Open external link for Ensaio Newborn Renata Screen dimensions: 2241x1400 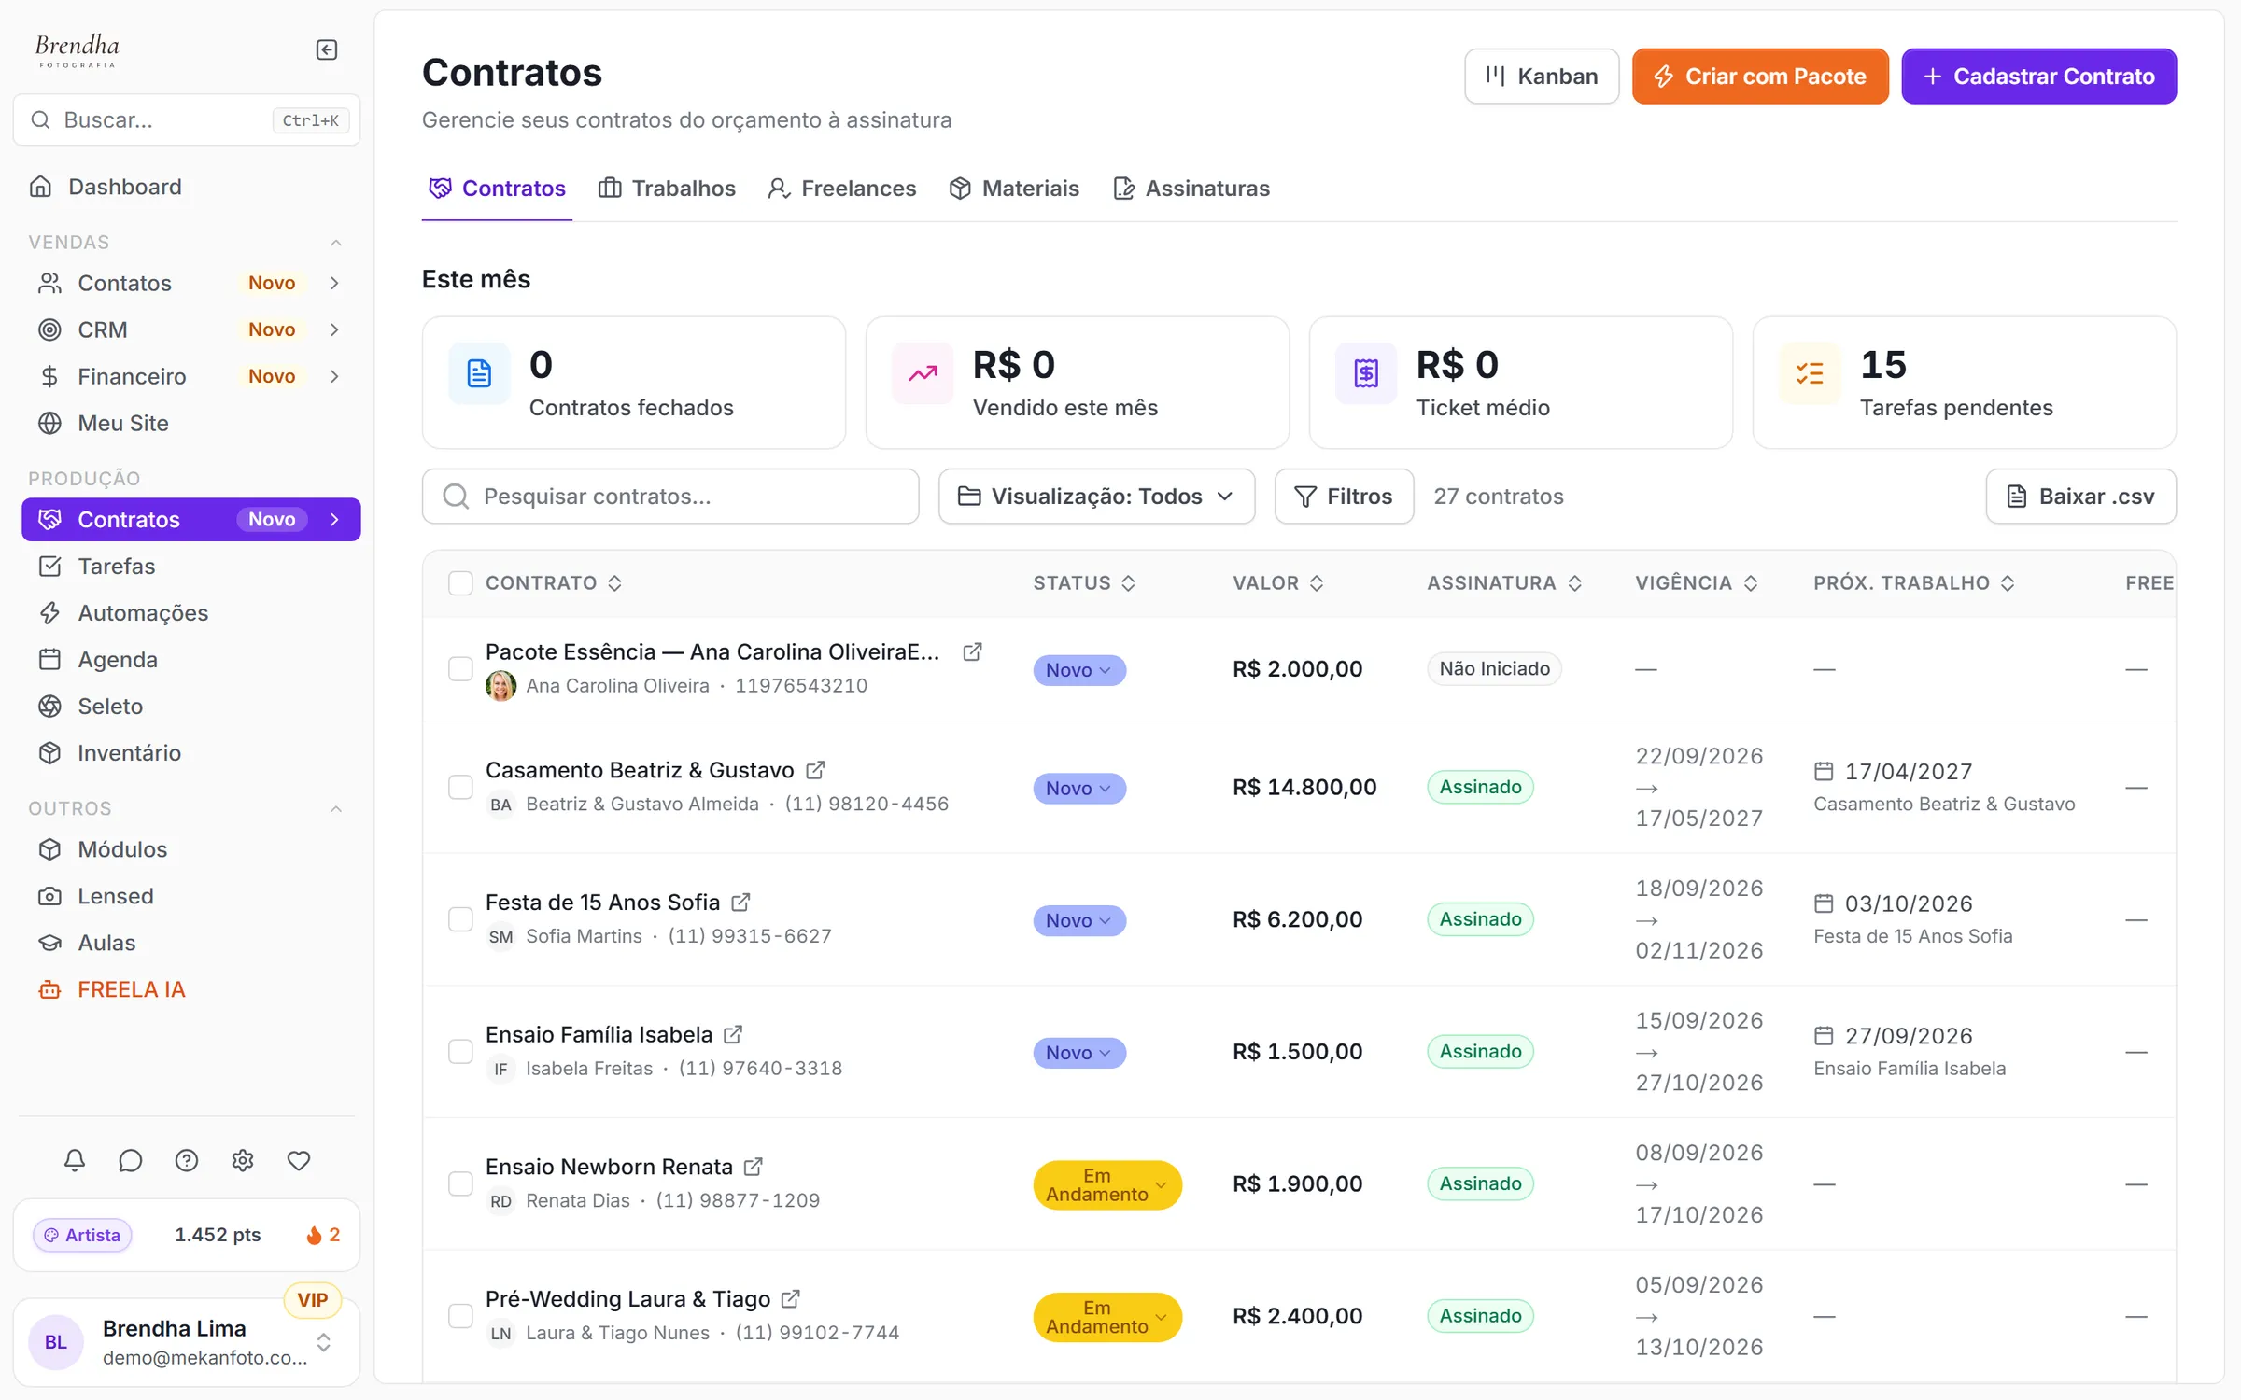(754, 1167)
